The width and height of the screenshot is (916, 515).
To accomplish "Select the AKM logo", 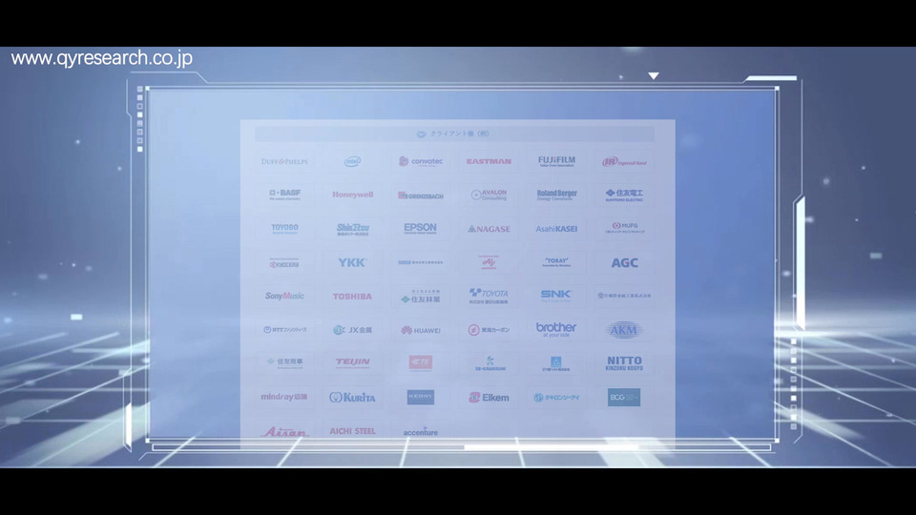I will point(624,330).
